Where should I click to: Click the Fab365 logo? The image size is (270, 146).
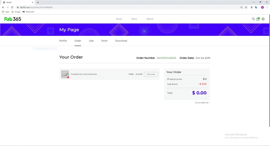click(x=13, y=19)
